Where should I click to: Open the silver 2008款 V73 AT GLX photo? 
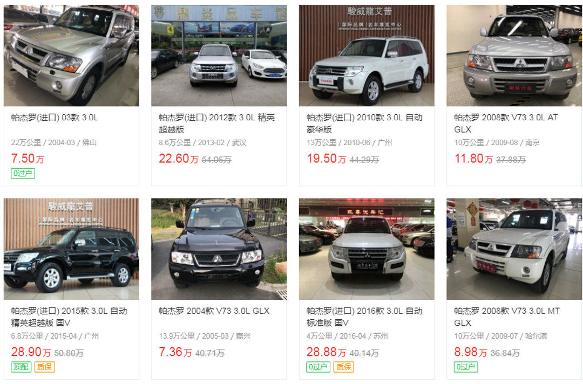514,56
